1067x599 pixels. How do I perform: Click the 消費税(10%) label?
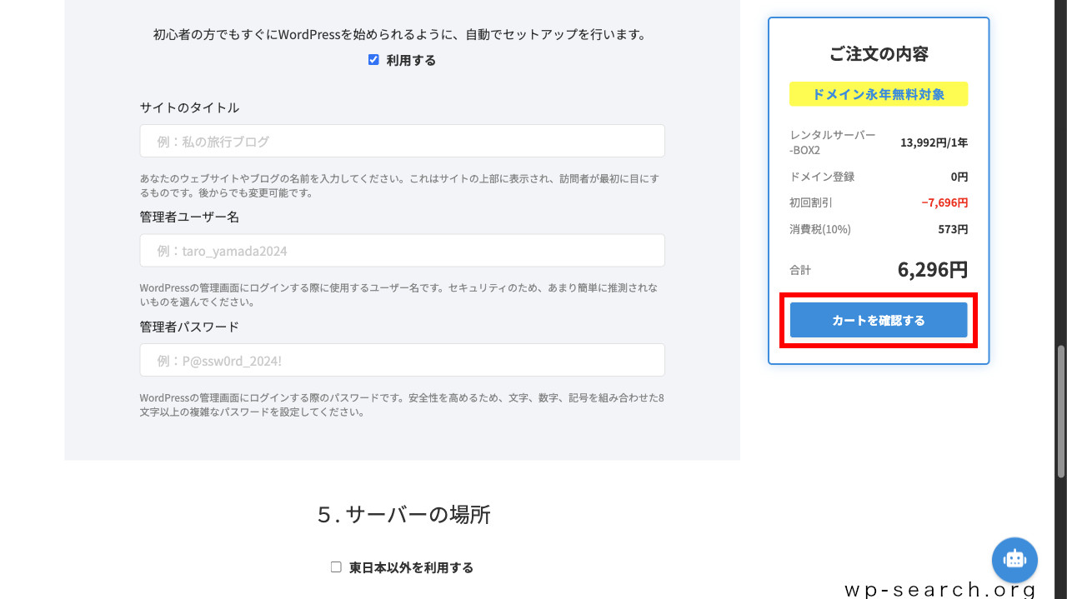(820, 229)
